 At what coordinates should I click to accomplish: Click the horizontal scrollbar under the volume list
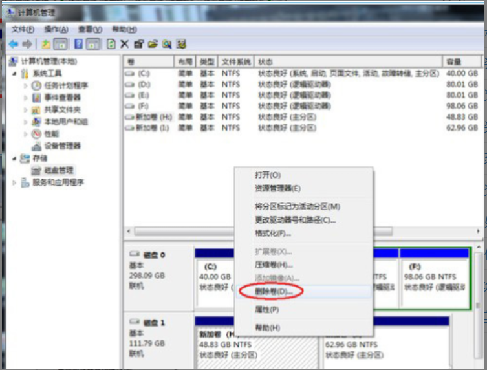(x=291, y=231)
